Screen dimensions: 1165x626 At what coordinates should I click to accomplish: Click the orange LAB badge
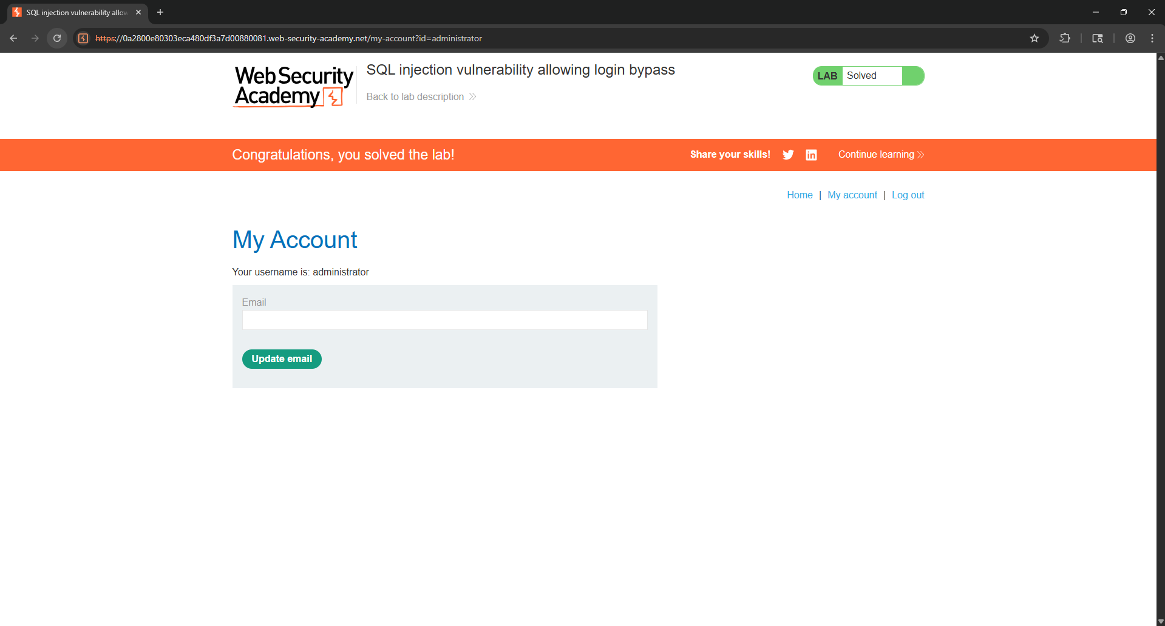(827, 75)
